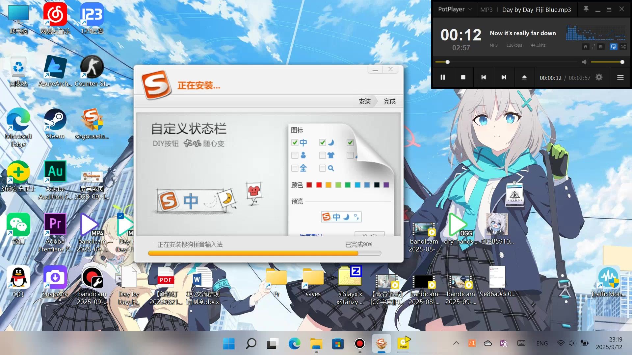The image size is (632, 355).
Task: Open the 123云盘 desktop icon
Action: point(92,19)
